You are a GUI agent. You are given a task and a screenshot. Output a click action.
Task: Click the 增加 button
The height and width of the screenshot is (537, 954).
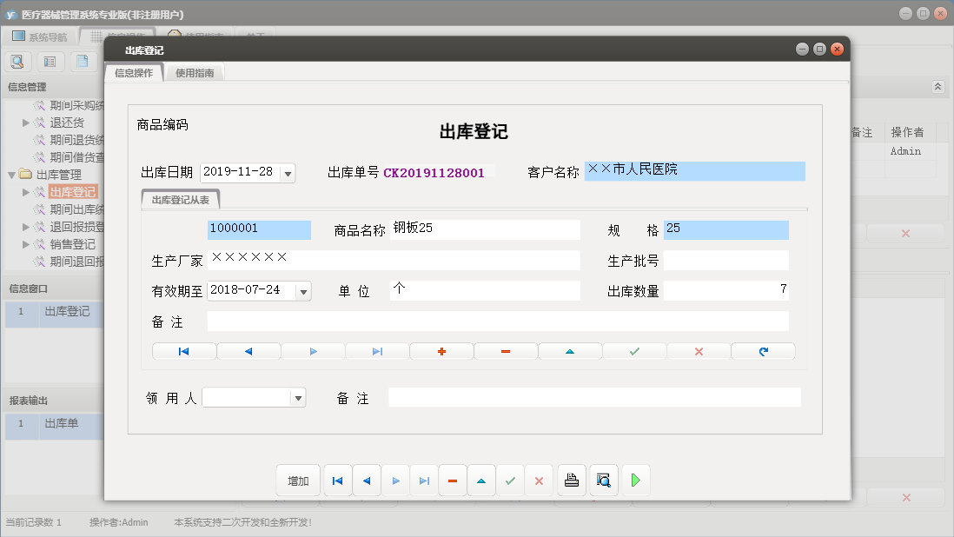(x=298, y=480)
